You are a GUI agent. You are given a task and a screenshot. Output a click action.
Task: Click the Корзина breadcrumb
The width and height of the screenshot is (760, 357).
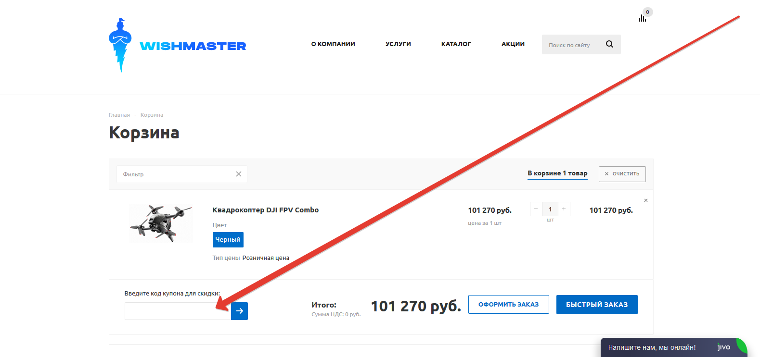point(152,115)
